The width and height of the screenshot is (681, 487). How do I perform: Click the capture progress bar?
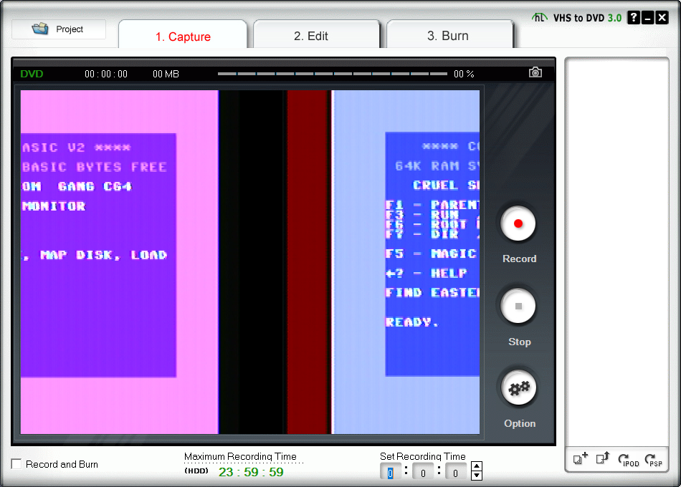tap(332, 74)
